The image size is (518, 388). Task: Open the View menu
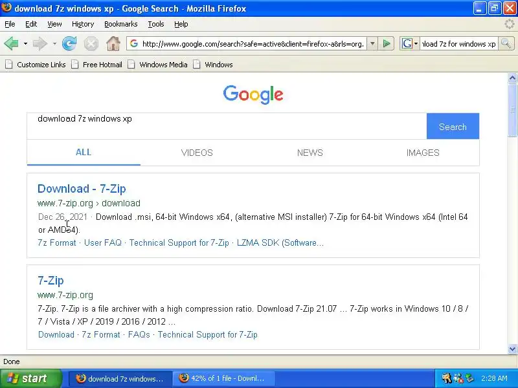click(x=54, y=24)
